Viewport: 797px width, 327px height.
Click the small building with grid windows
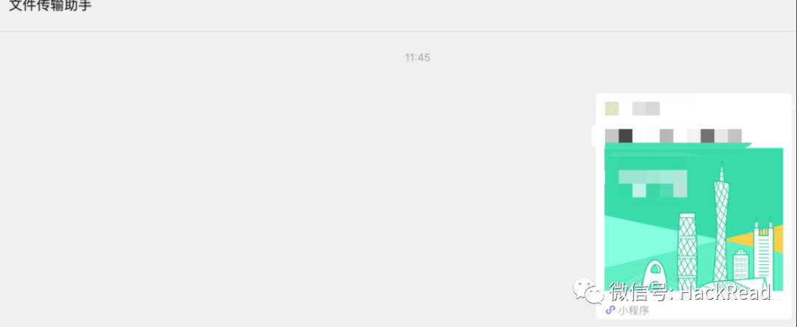(x=741, y=265)
